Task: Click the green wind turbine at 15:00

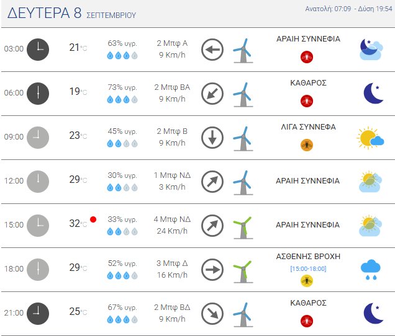Action: click(x=242, y=226)
